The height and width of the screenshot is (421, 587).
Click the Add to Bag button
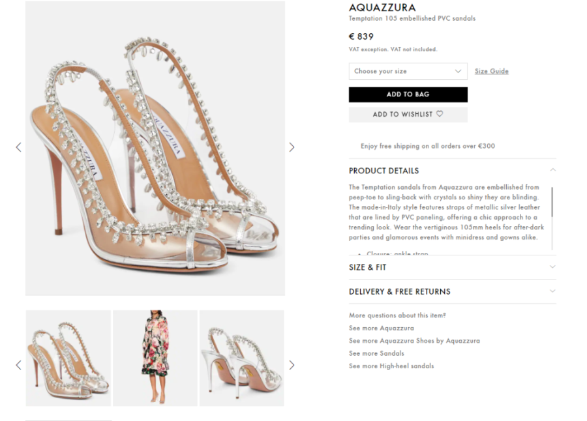point(408,94)
